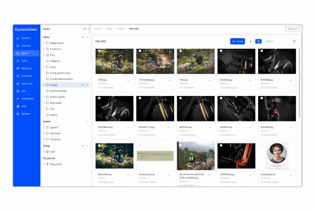Expand the Digital assets folder
Image resolution: width=315 pixels, height=210 pixels.
pyautogui.click(x=44, y=43)
